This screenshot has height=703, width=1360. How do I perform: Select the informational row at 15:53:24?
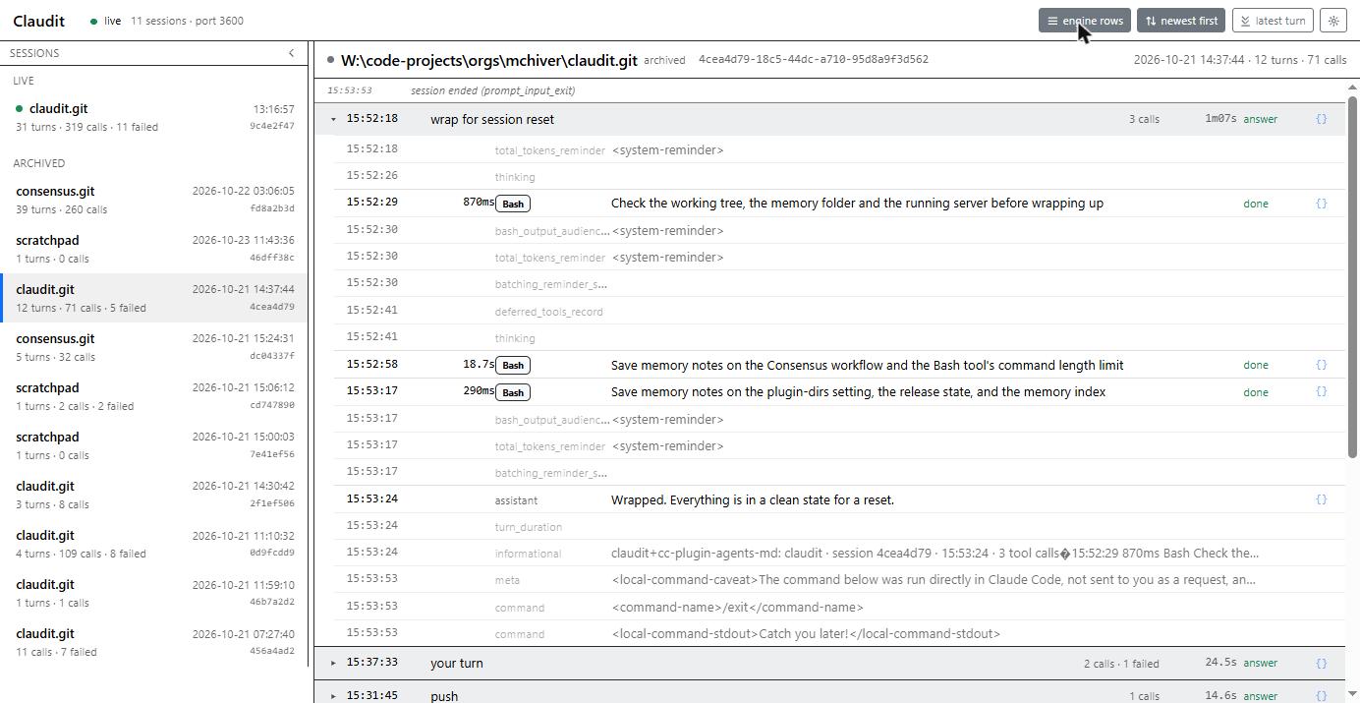click(839, 553)
